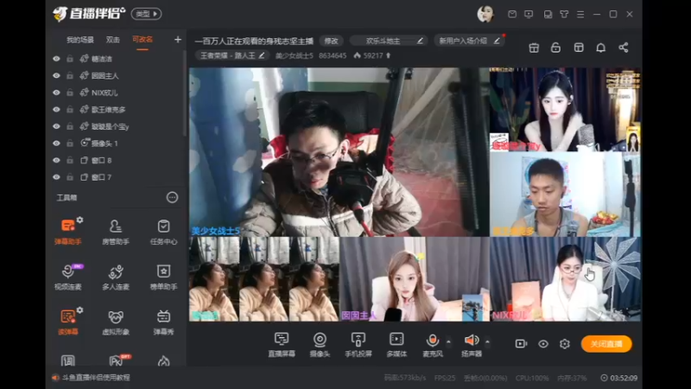Expand the speaker options arrow
The height and width of the screenshot is (389, 691).
(x=487, y=341)
